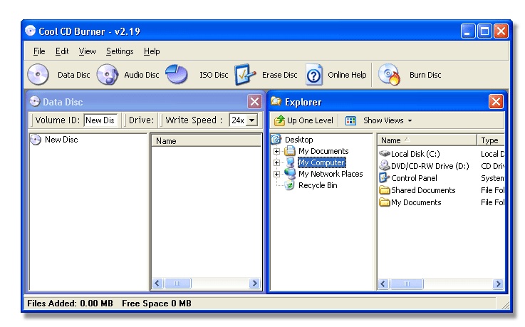Select 'DVD/CD-RW Drive (D:)' name text
Image resolution: width=525 pixels, height=327 pixels.
pyautogui.click(x=430, y=166)
